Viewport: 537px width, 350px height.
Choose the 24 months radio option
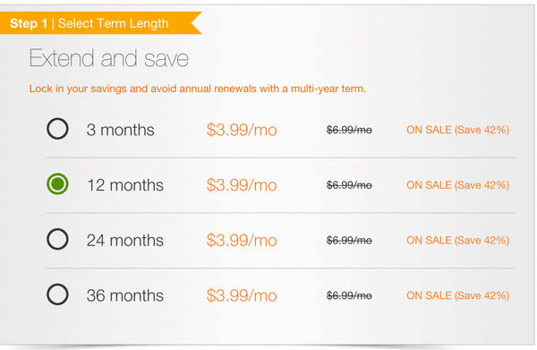(x=57, y=239)
